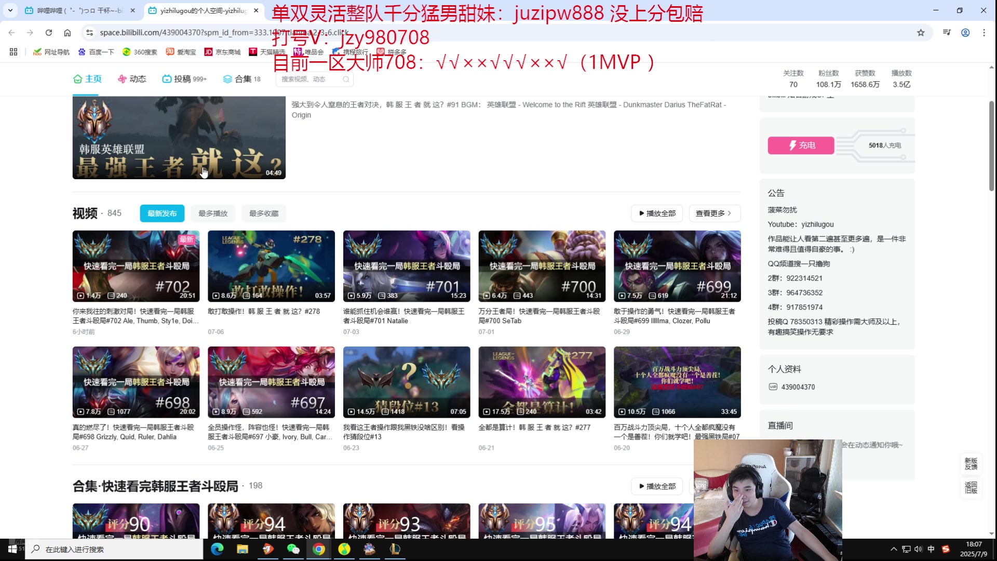Open 京东商城 bookmark

pos(223,52)
